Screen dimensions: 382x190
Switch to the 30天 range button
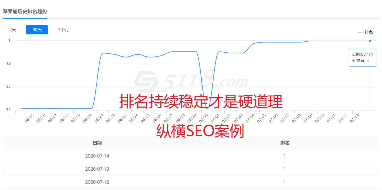(x=37, y=30)
